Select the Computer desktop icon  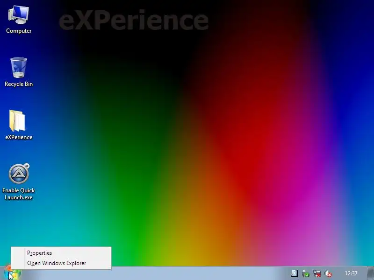click(x=19, y=20)
